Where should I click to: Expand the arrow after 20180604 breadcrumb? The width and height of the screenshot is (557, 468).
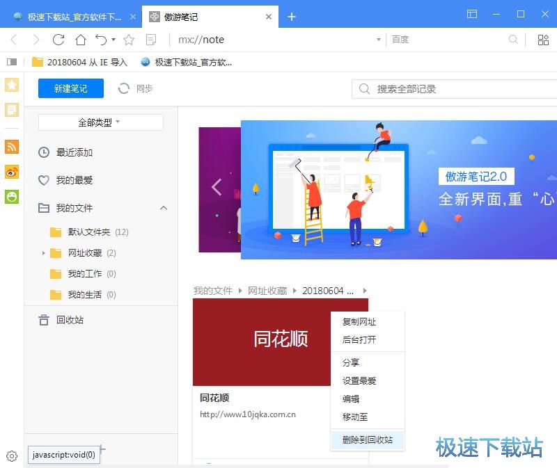click(365, 291)
